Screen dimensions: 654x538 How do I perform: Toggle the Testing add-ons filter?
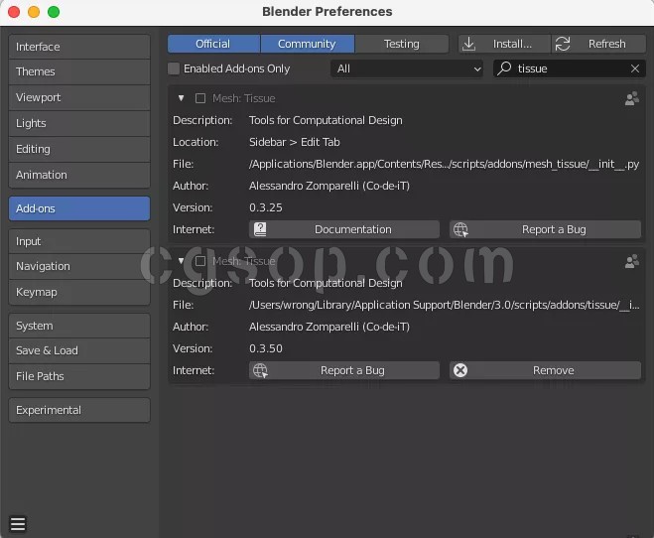click(402, 44)
